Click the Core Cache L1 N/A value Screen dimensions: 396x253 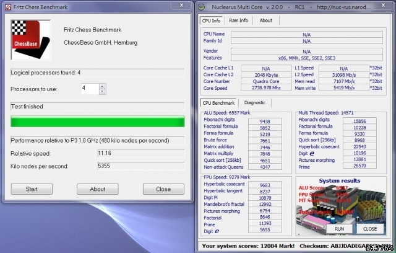point(266,68)
